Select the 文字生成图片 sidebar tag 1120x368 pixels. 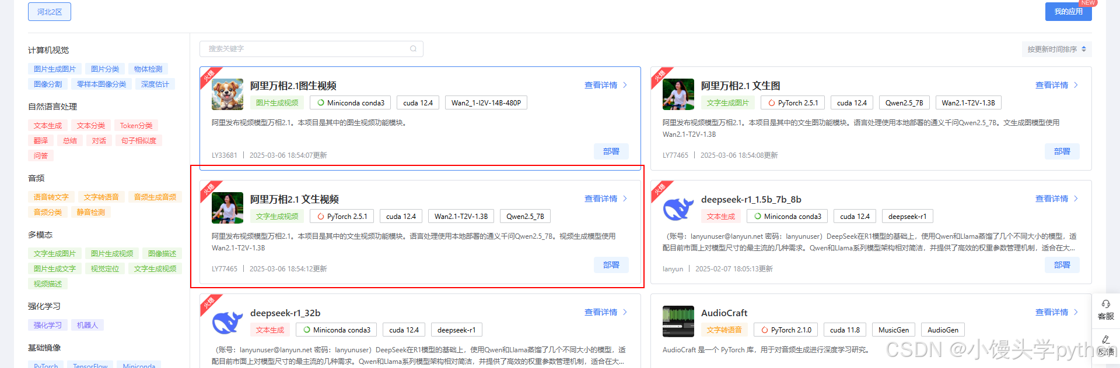coord(55,253)
